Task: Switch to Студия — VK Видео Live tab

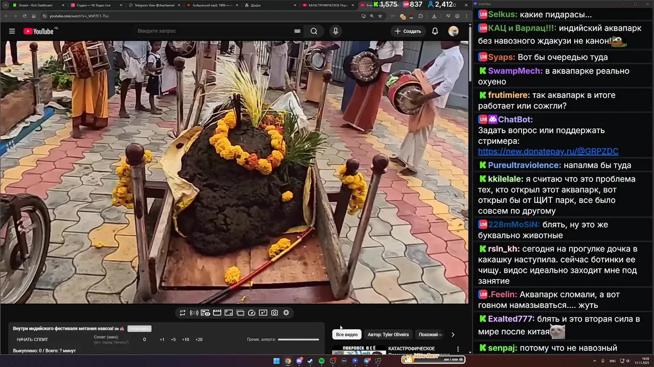Action: pos(96,5)
